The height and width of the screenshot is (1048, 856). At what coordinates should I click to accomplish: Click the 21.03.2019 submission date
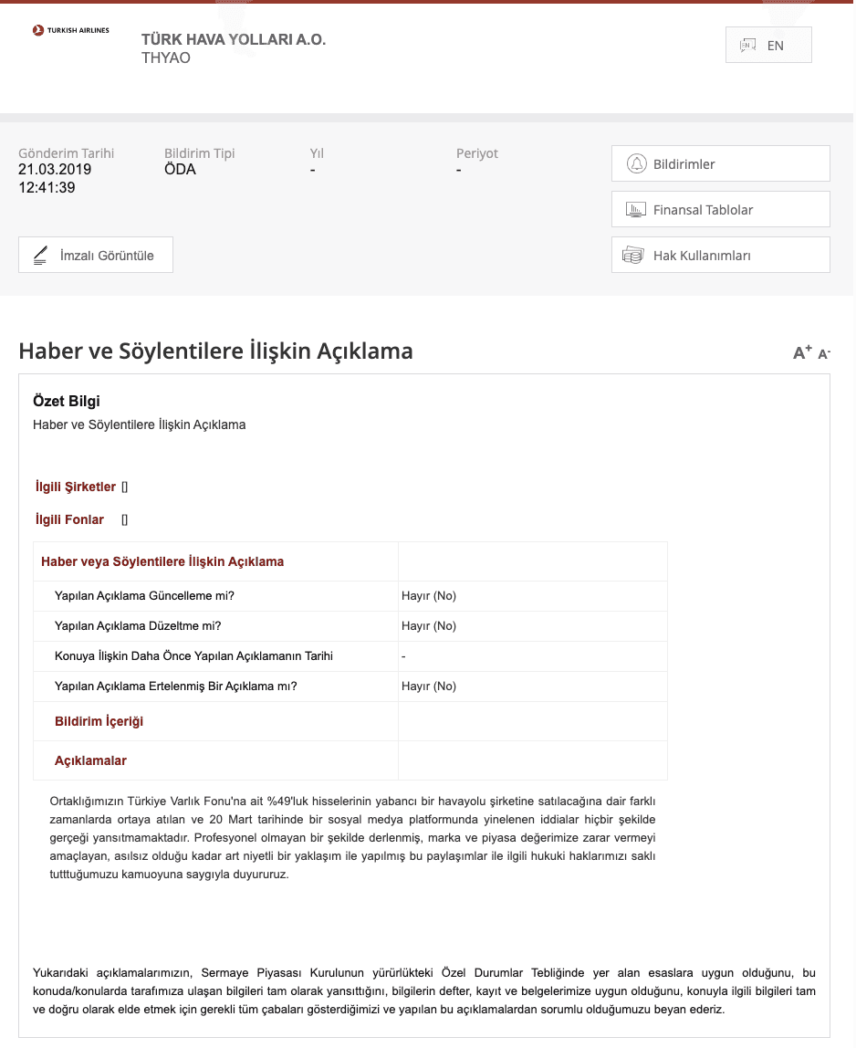point(55,170)
